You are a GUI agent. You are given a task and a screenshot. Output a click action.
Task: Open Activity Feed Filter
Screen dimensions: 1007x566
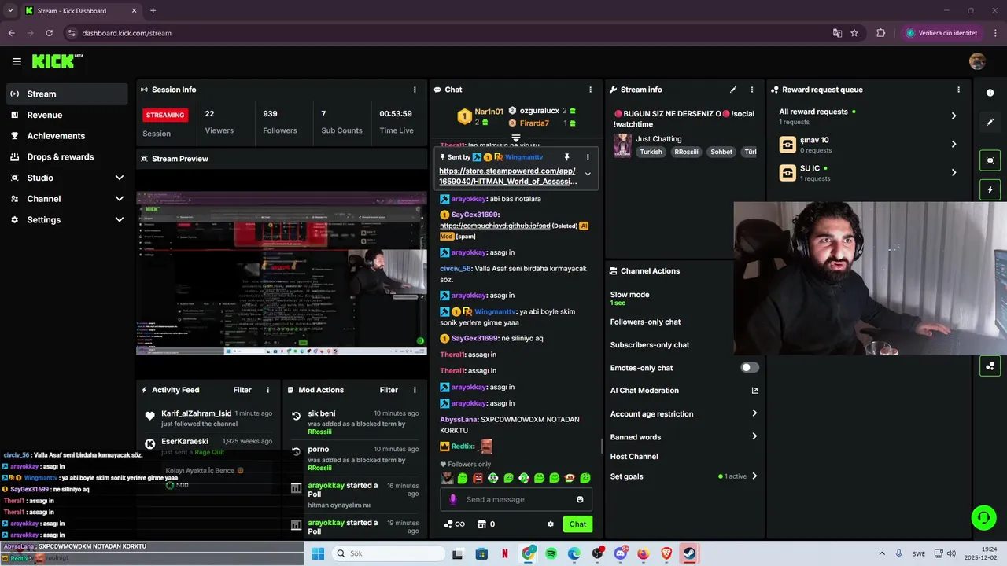coord(242,390)
